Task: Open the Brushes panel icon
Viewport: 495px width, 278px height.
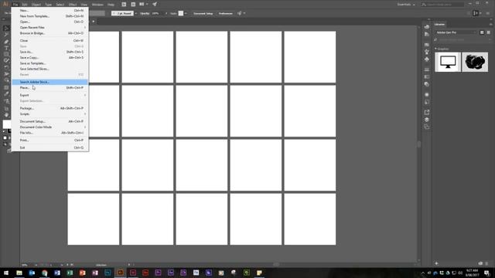Action: [427, 52]
